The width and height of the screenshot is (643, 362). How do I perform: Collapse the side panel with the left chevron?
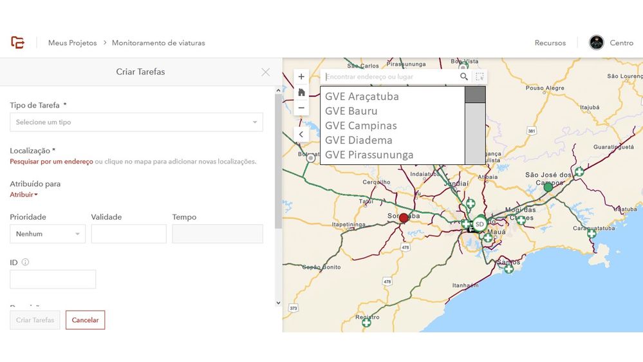point(301,135)
